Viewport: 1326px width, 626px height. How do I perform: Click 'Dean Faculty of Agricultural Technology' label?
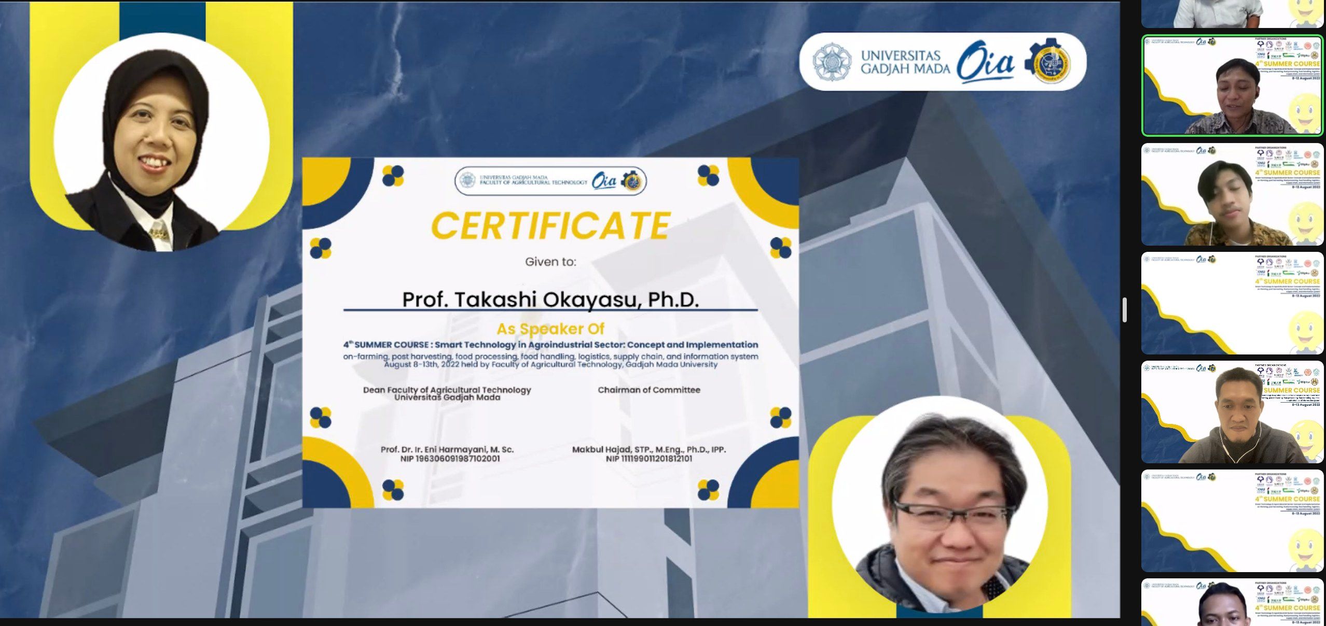447,390
